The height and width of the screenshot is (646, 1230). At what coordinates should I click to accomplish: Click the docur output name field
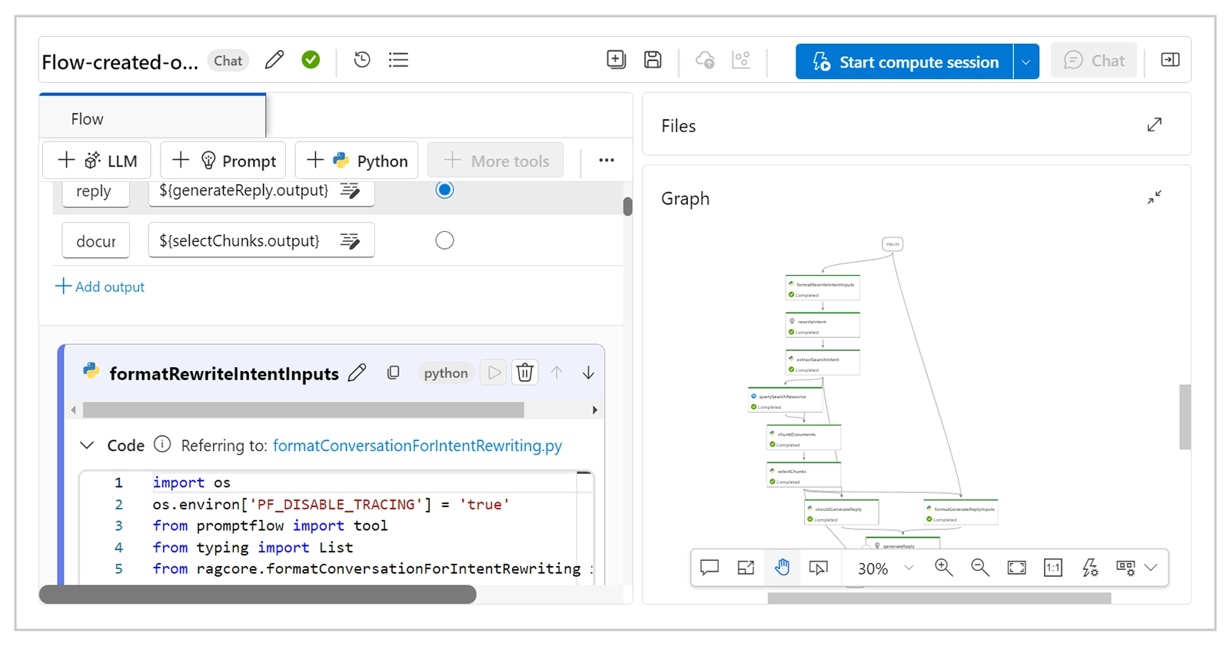pos(95,241)
